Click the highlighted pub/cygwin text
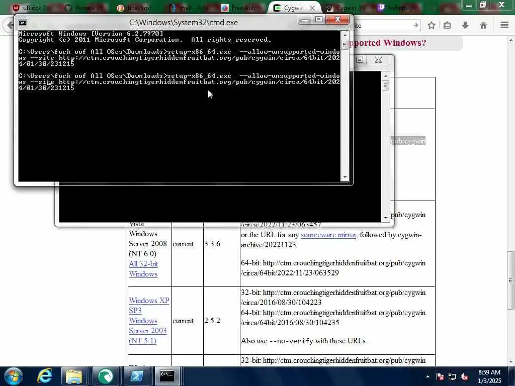 pos(408,141)
